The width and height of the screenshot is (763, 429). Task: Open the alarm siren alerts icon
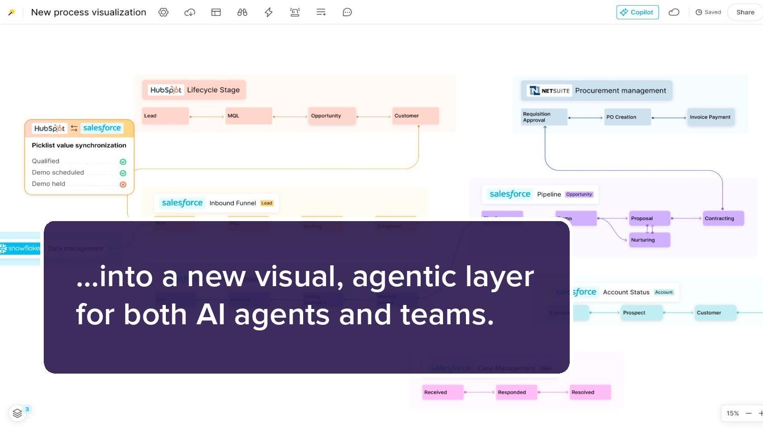(295, 12)
